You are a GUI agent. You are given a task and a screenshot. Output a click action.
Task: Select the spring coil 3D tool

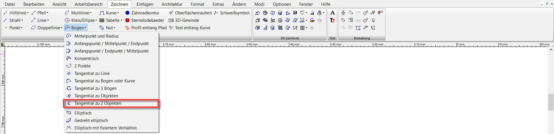click(x=295, y=13)
